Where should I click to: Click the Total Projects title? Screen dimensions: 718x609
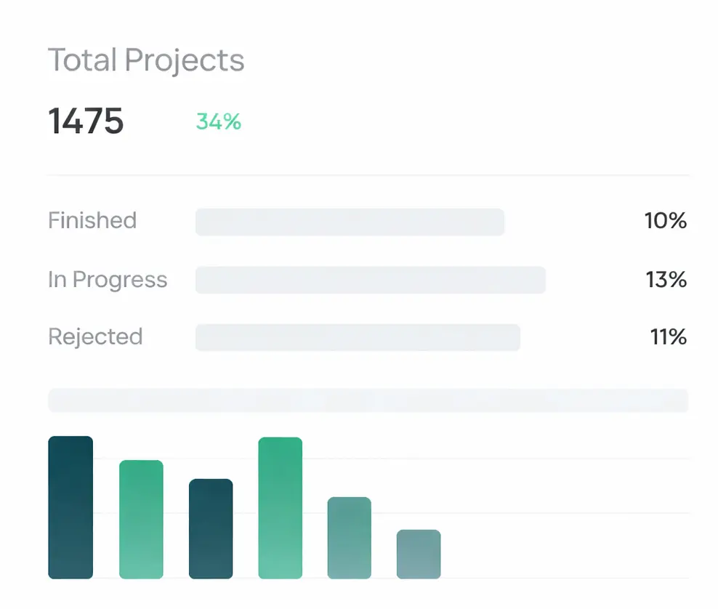pyautogui.click(x=145, y=60)
